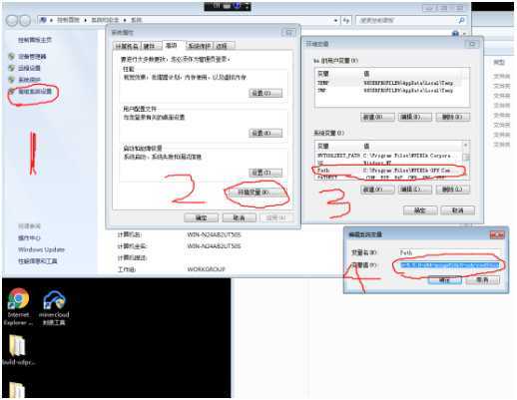Open help via the blue question-mark icon
Image resolution: width=517 pixels, height=400 pixels.
[455, 34]
